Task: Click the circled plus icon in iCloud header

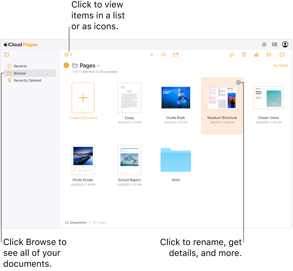Action: [x=264, y=45]
